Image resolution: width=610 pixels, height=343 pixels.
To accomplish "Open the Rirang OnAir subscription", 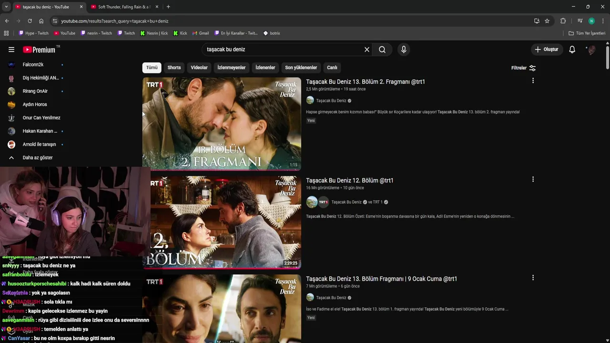I will 36,91.
